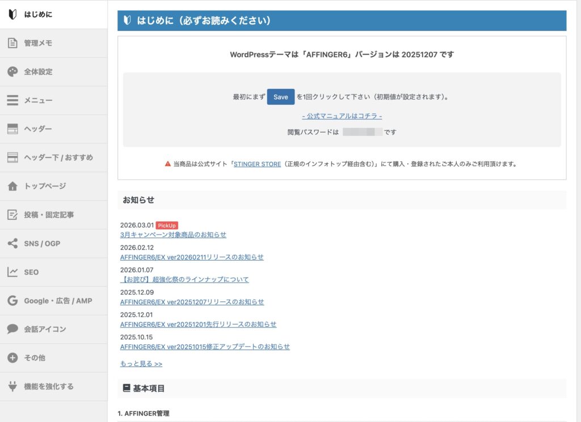Select the メニュー hamburger lines icon
The image size is (581, 422).
click(12, 100)
